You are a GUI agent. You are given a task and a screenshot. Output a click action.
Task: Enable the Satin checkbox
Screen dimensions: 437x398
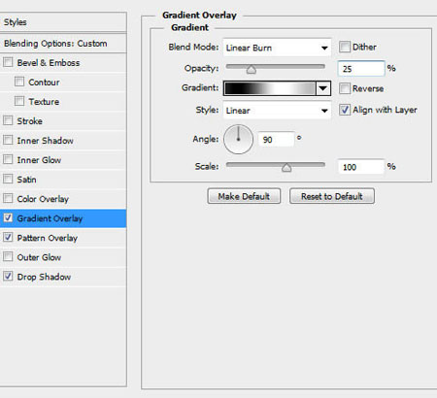[x=8, y=179]
